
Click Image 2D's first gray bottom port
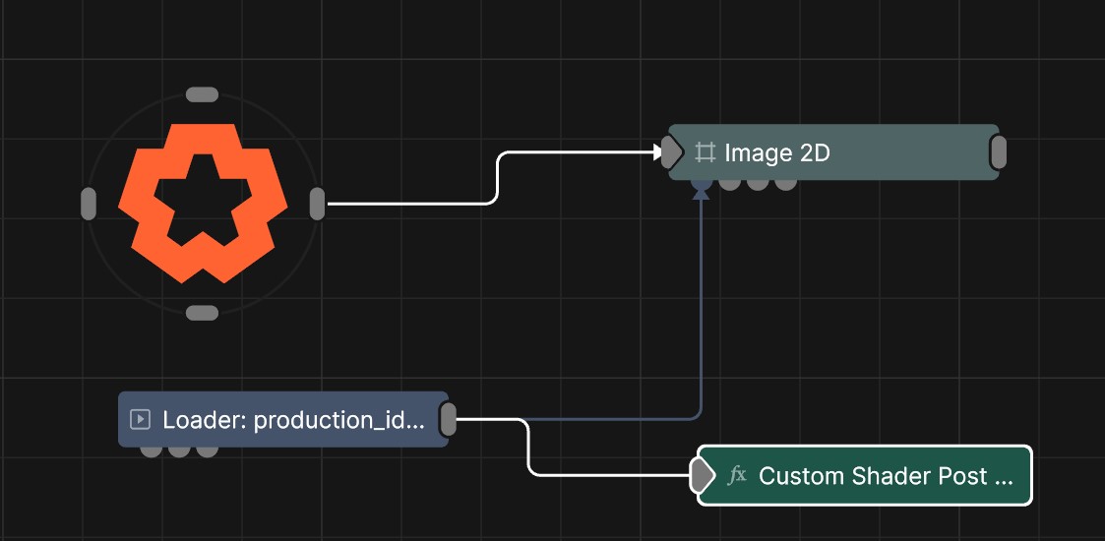pos(729,183)
